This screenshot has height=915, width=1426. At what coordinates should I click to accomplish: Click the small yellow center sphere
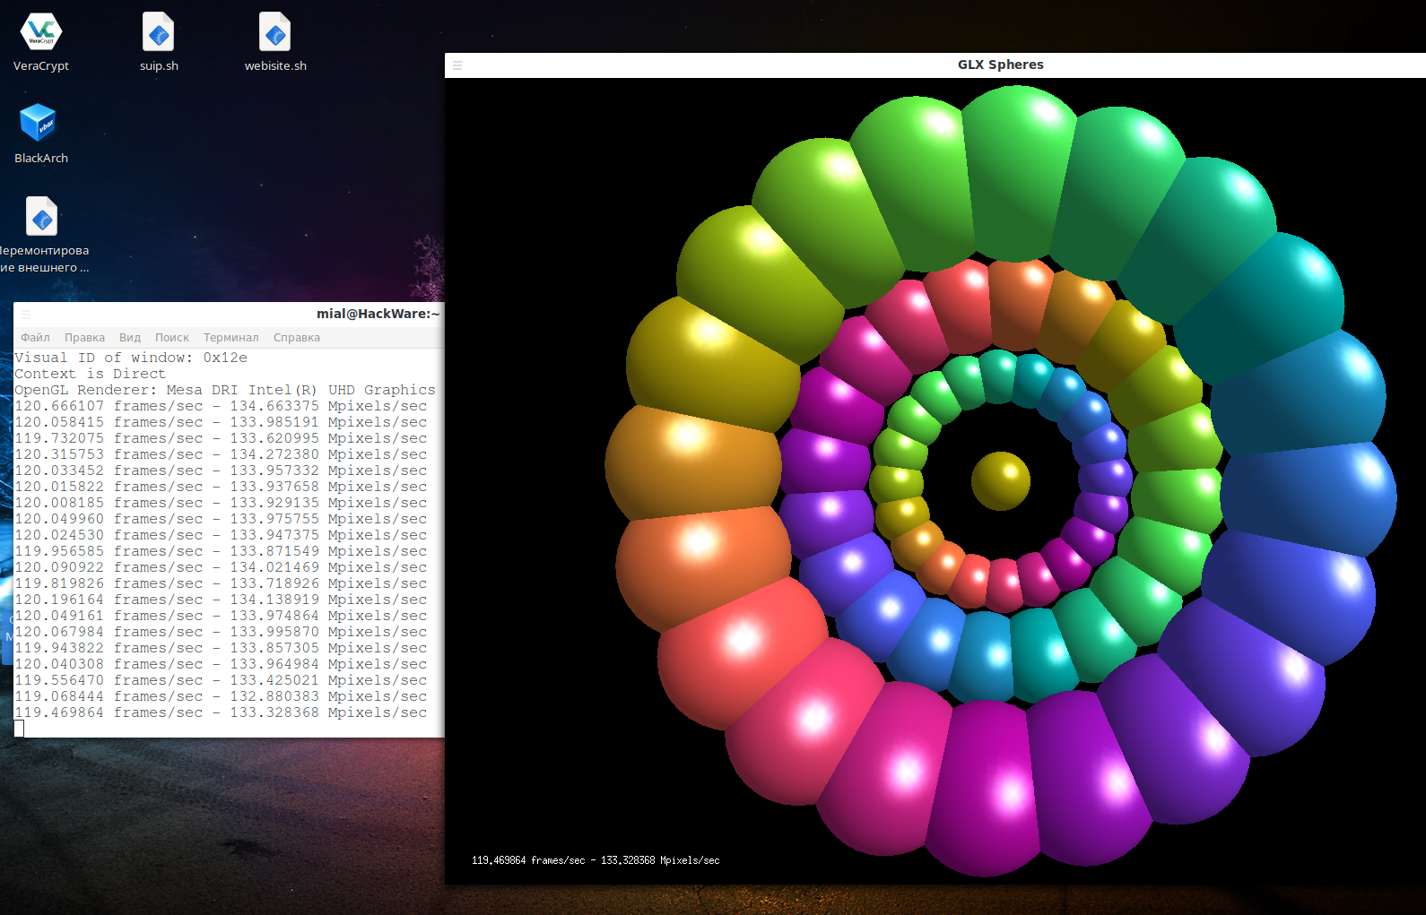coord(1000,480)
